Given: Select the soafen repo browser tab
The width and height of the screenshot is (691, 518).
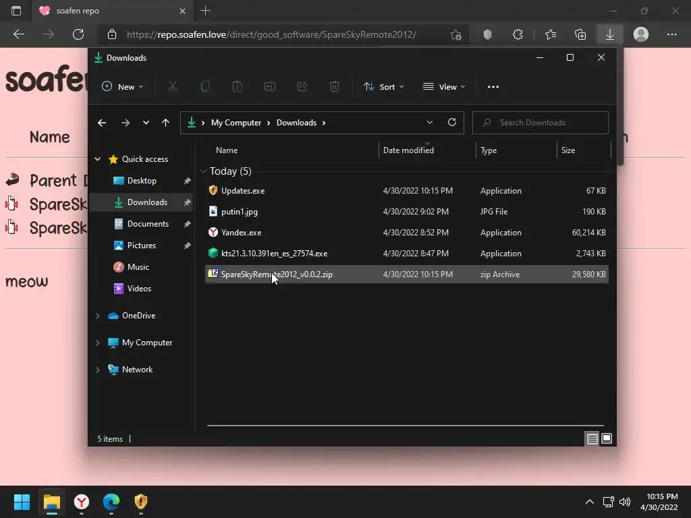Looking at the screenshot, I should point(113,11).
